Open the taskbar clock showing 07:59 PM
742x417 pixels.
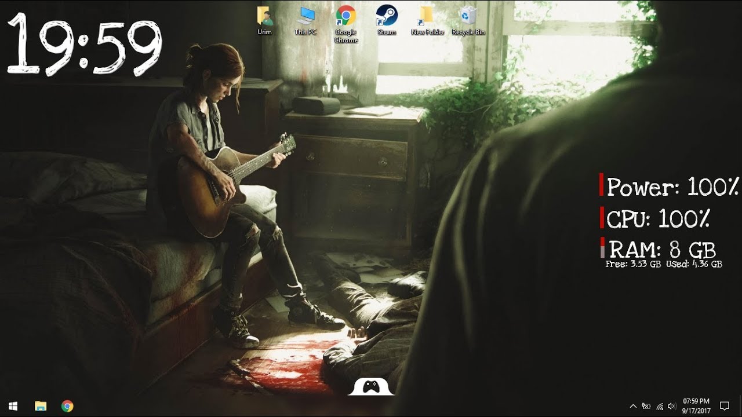point(696,406)
